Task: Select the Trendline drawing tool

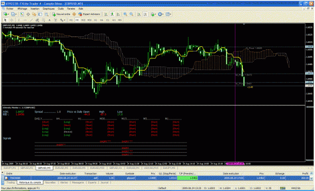Action: [31, 20]
